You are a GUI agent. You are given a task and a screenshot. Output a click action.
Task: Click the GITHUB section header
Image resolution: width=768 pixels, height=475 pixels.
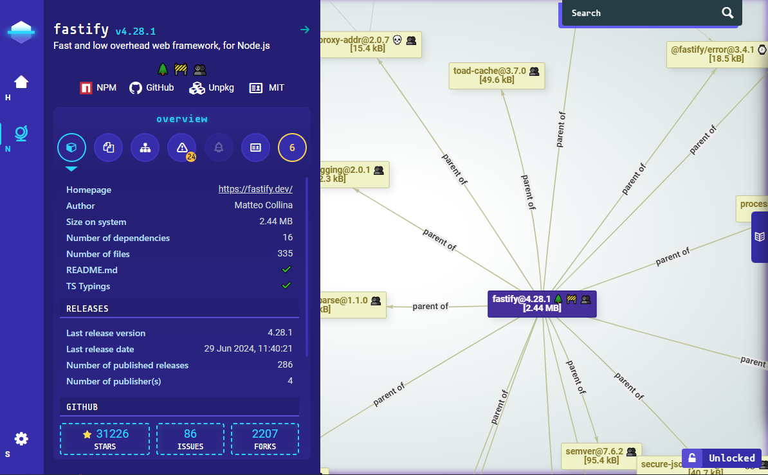179,407
